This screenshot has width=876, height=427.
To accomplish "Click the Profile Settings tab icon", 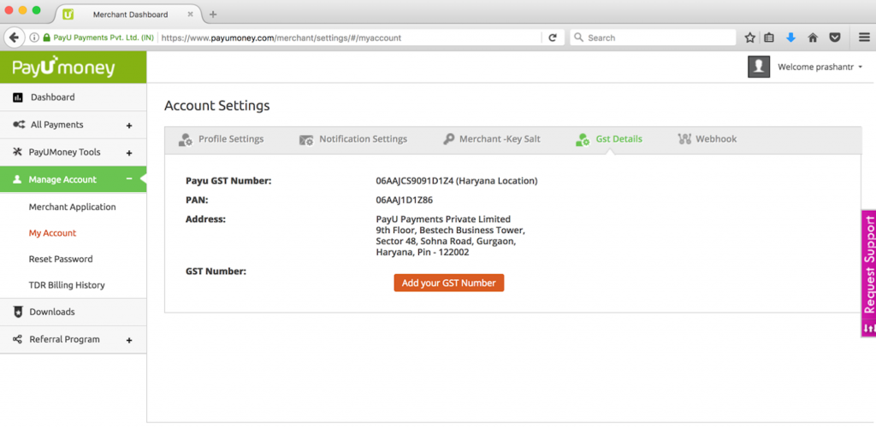I will [186, 139].
